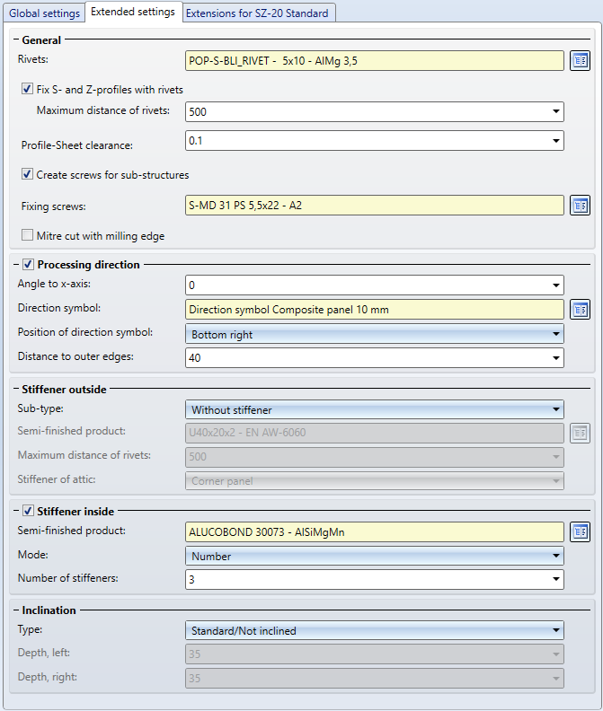Open the Profile-Sheet clearance dropdown arrow
Image resolution: width=603 pixels, height=711 pixels.
pos(556,141)
